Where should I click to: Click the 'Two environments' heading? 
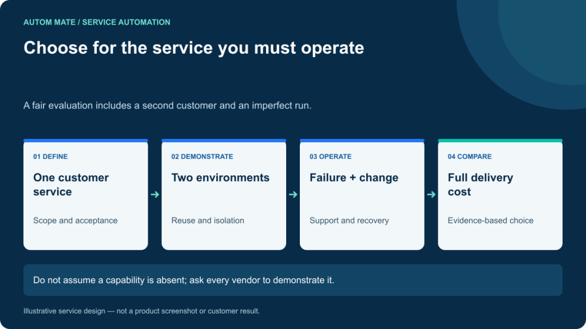click(220, 178)
